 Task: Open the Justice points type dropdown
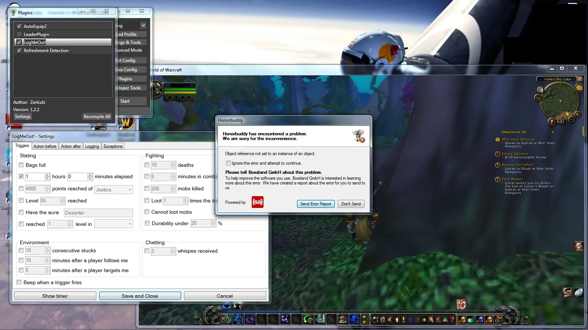130,190
